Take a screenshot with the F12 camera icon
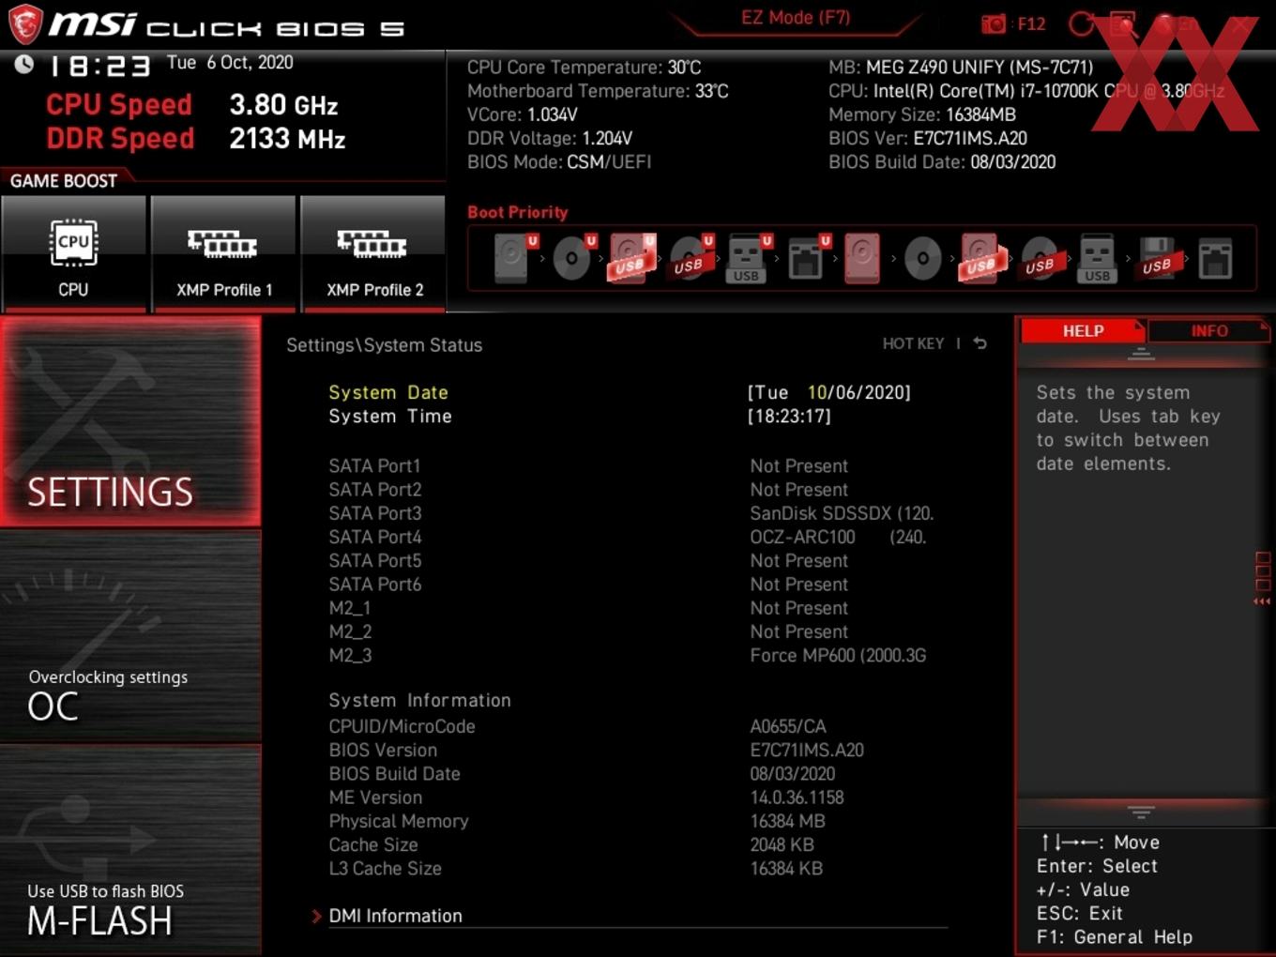The height and width of the screenshot is (957, 1276). pyautogui.click(x=994, y=23)
